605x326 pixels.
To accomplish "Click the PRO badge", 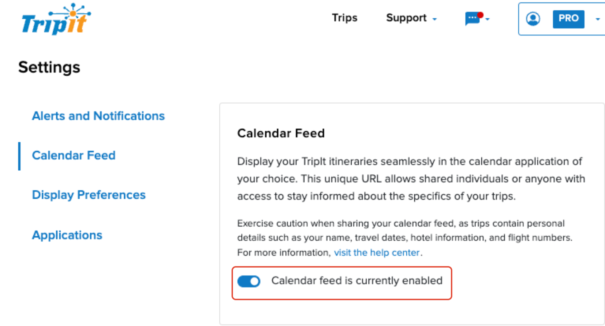I will point(568,19).
